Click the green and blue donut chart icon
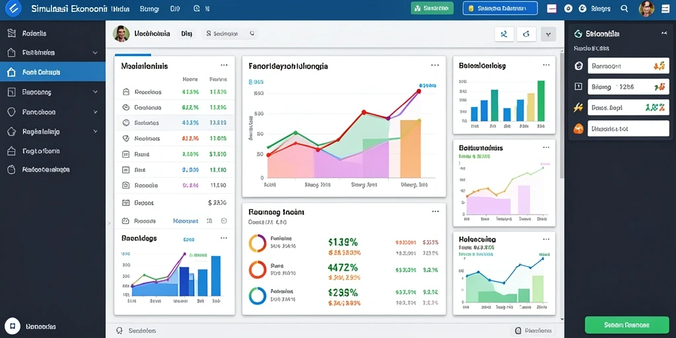Viewport: 676px width, 338px height. [257, 296]
